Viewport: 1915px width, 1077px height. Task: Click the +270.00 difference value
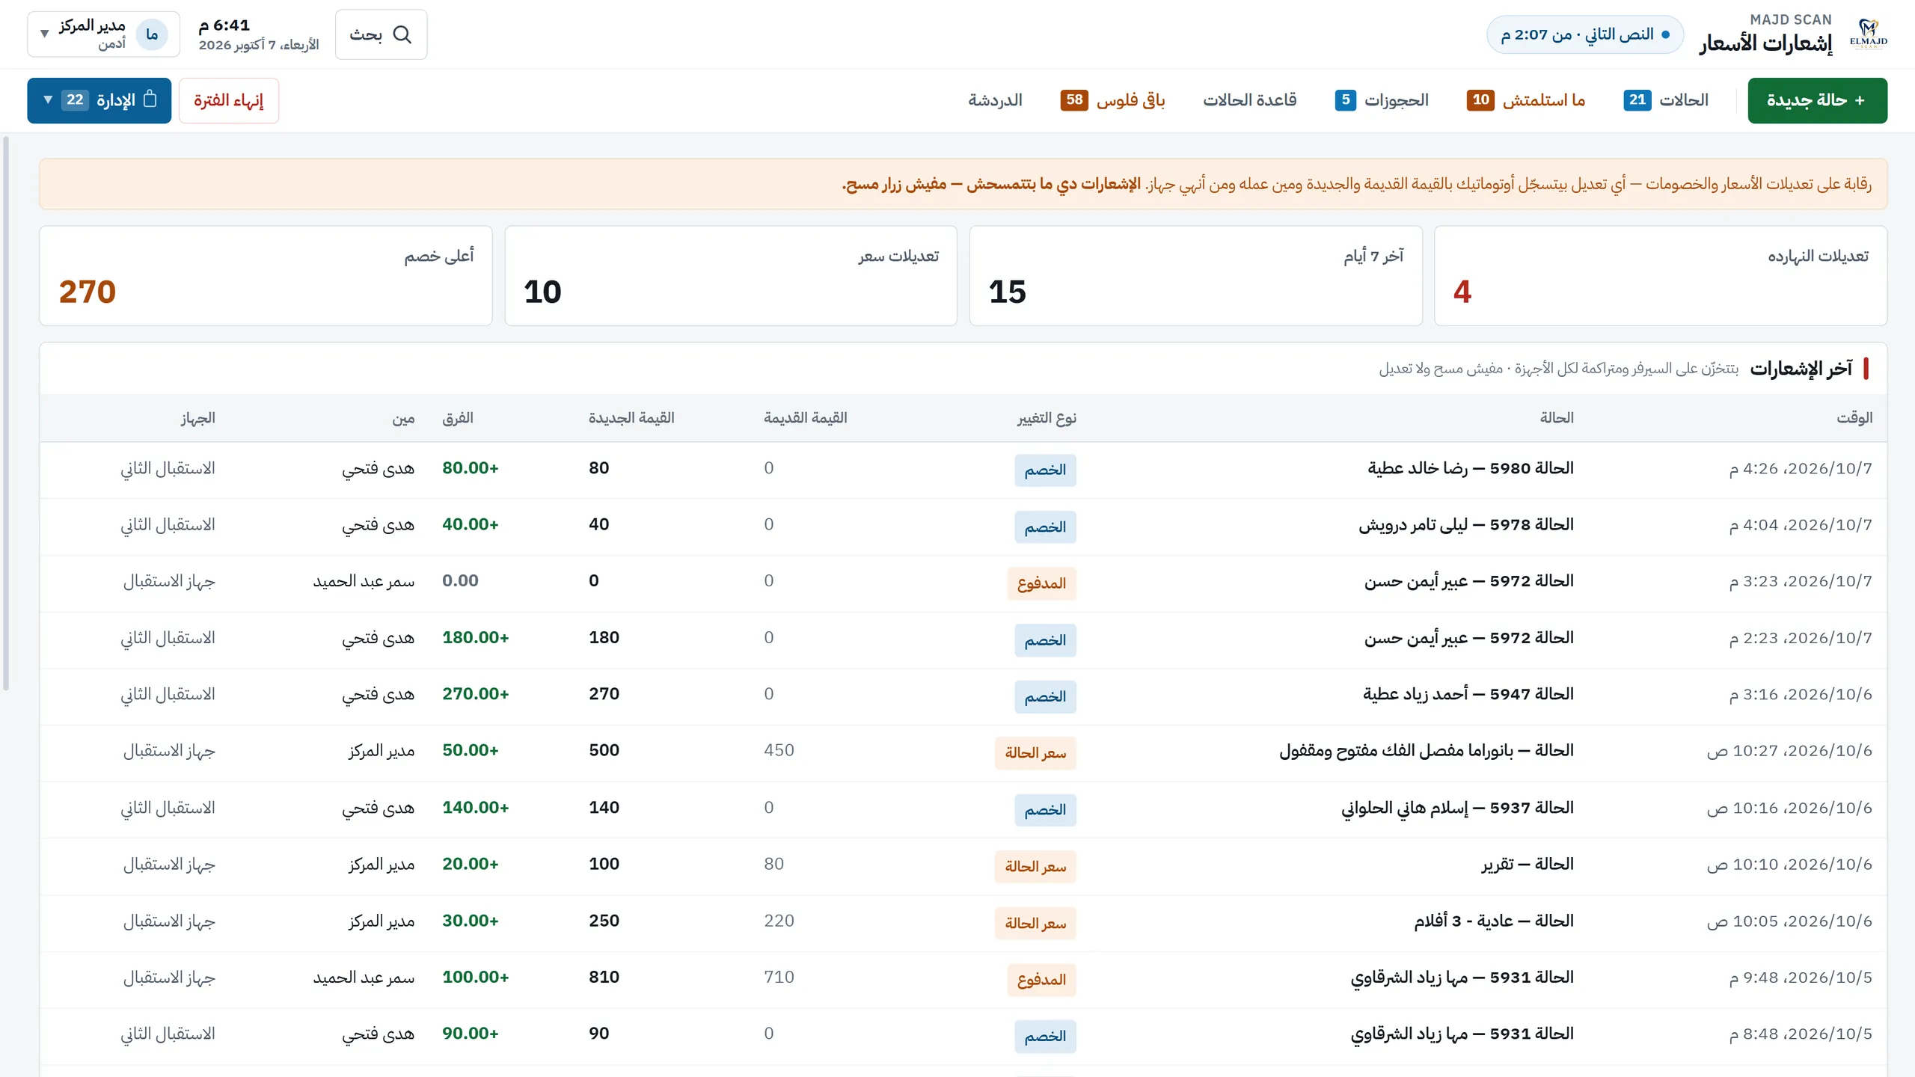point(476,693)
